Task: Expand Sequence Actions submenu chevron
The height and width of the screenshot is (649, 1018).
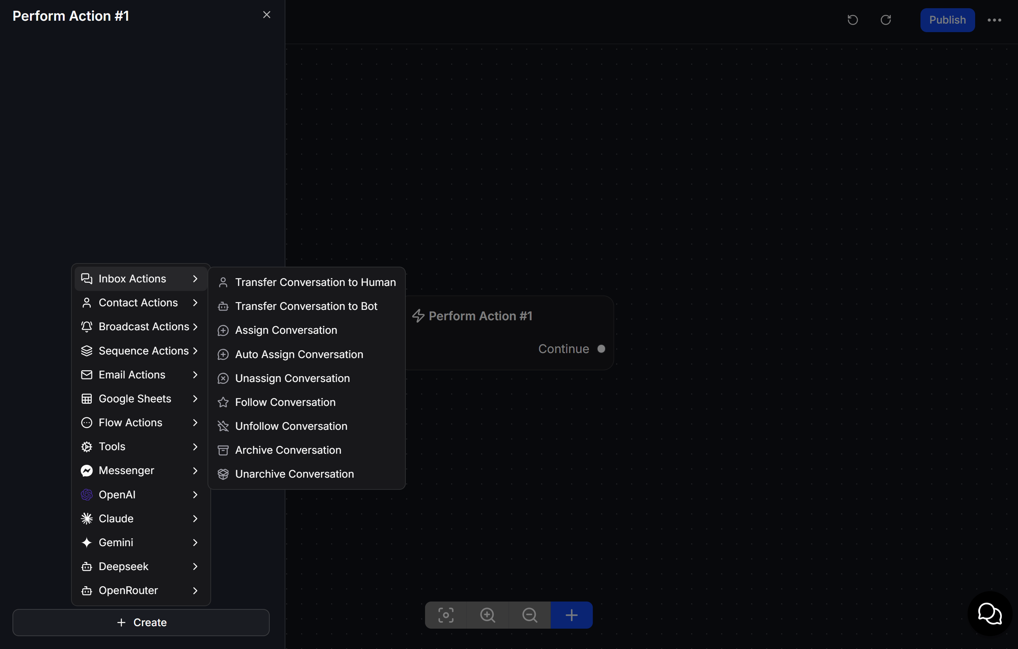Action: click(195, 351)
